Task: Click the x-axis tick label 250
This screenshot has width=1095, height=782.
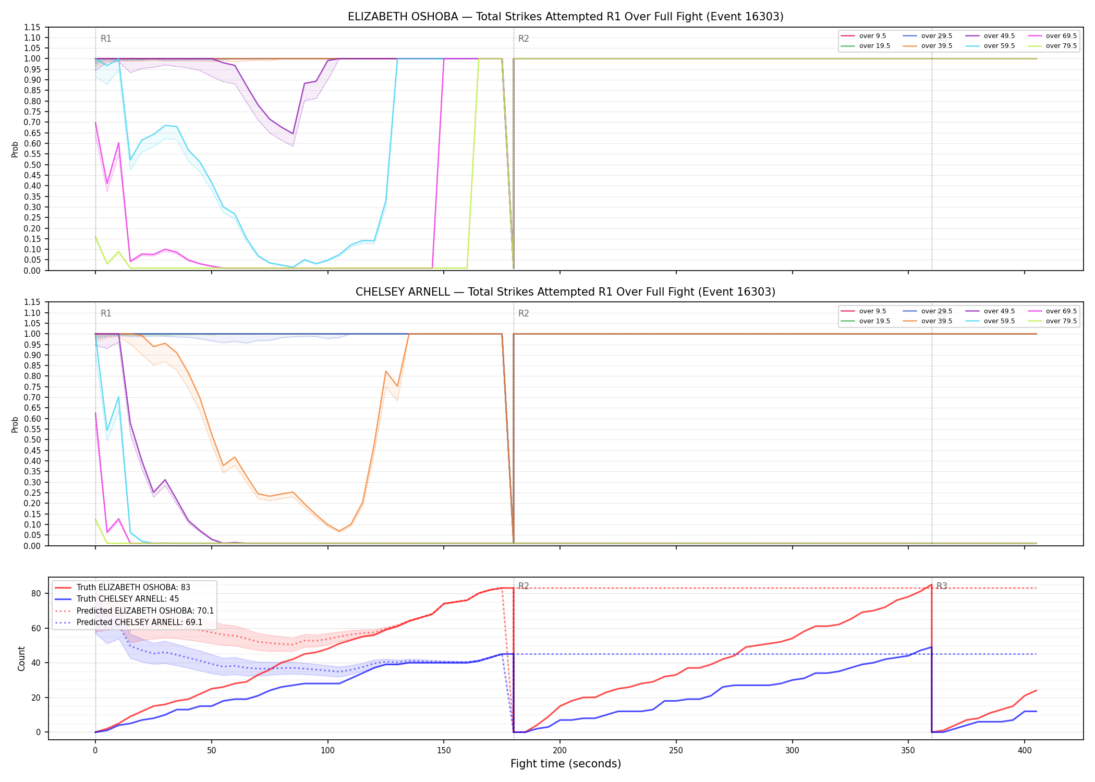Action: 676,751
